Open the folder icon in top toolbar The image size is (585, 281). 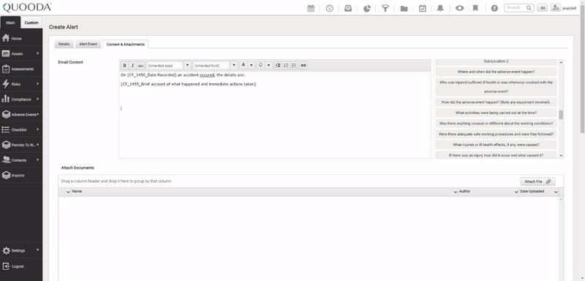click(x=404, y=8)
